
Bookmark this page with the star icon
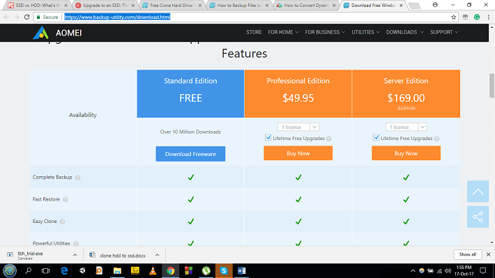[454, 17]
